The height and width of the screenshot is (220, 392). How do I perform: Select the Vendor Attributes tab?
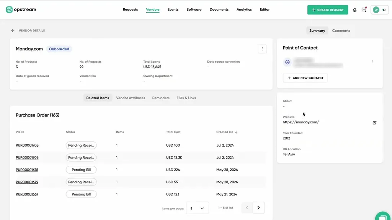point(131,98)
